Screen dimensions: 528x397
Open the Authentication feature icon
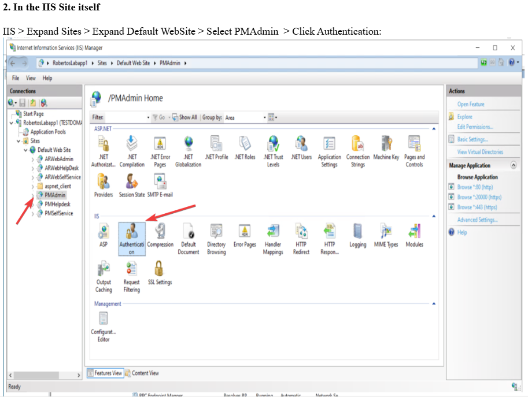[x=132, y=233]
